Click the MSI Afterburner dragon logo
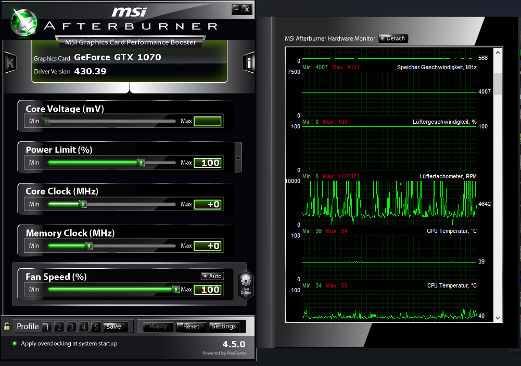The width and height of the screenshot is (521, 366). (23, 22)
